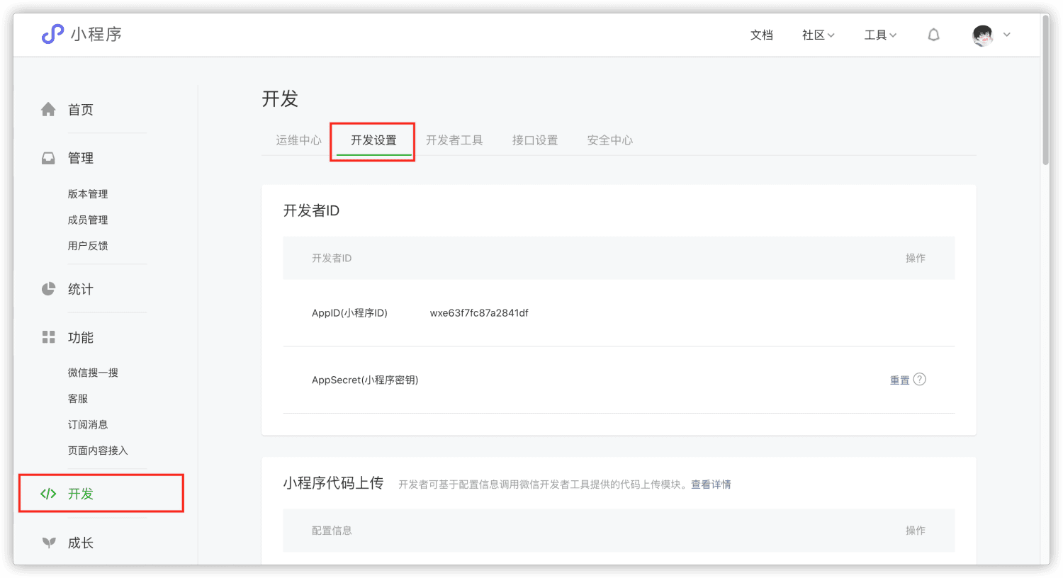Switch to the 开发设置 tab

(x=373, y=140)
